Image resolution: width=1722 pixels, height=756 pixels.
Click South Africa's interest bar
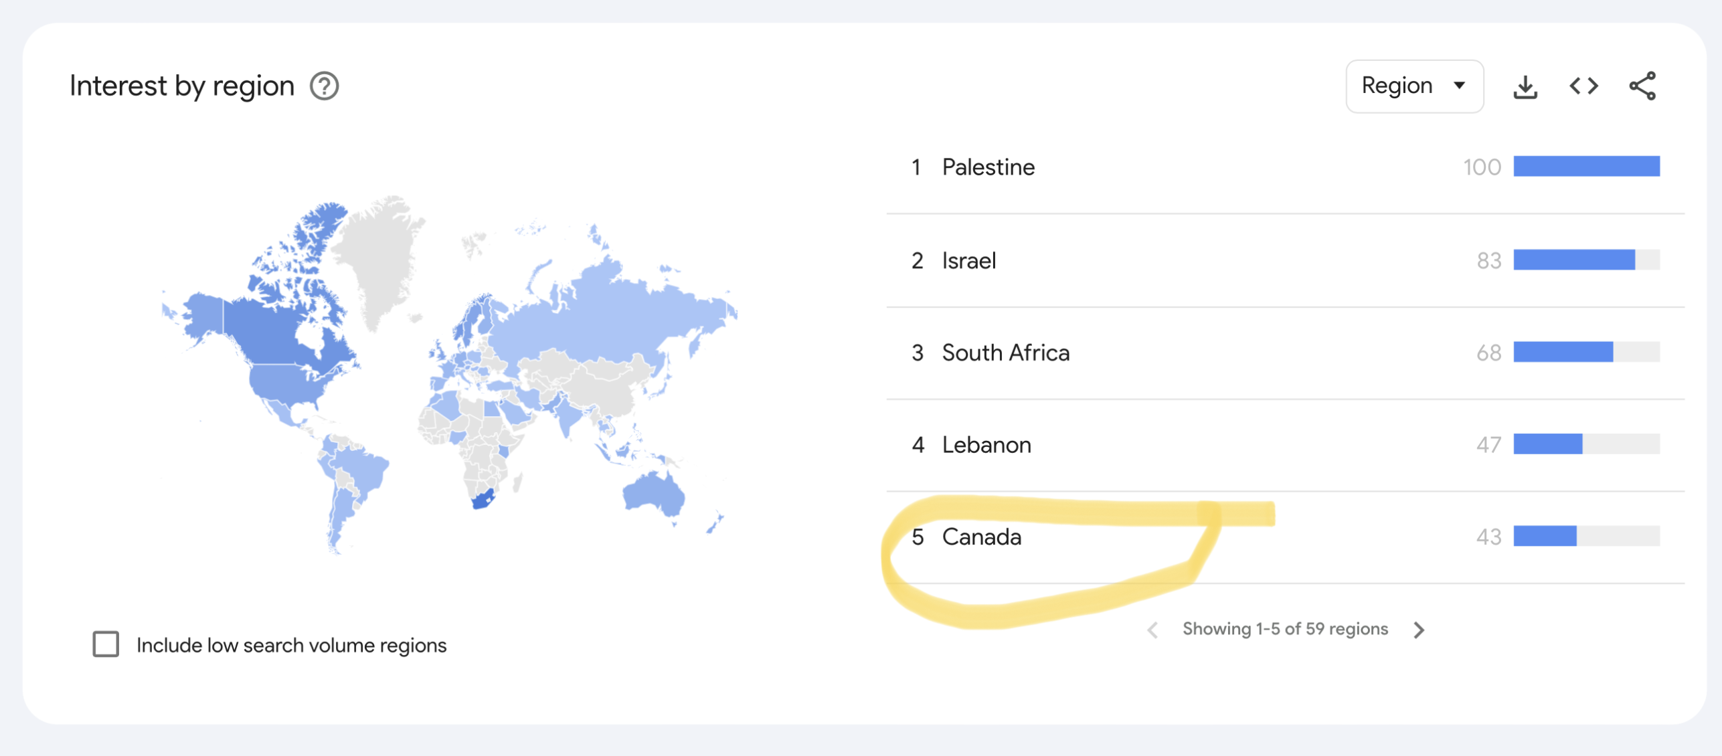(1563, 351)
